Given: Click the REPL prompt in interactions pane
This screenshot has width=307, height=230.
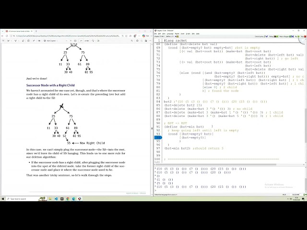Looking at the screenshot, I should tap(155, 190).
